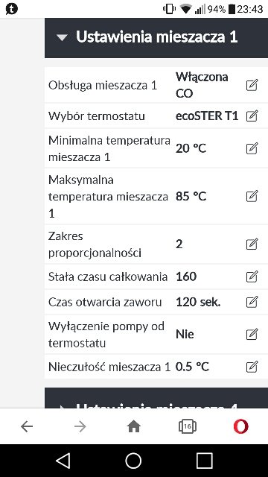Edit the Minimalna temperatura mieszacza 1 value

pos(252,148)
